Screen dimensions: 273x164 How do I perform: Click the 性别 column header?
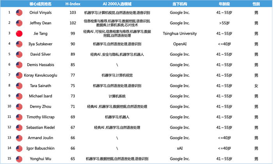click(x=256, y=4)
